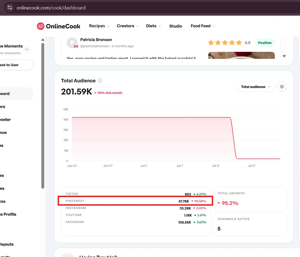Expand the Creators menu
300x257 pixels.
[128, 26]
